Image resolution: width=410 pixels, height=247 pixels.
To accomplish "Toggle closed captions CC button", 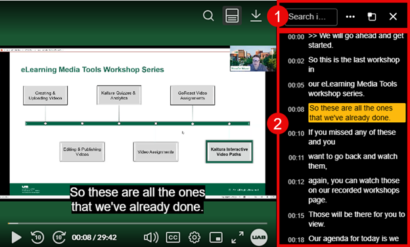I will 173,237.
